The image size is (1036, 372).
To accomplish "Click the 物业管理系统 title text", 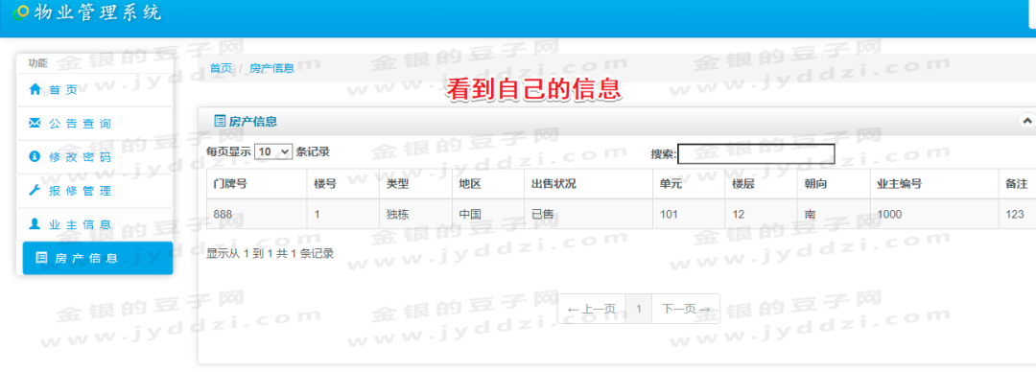I will 98,12.
